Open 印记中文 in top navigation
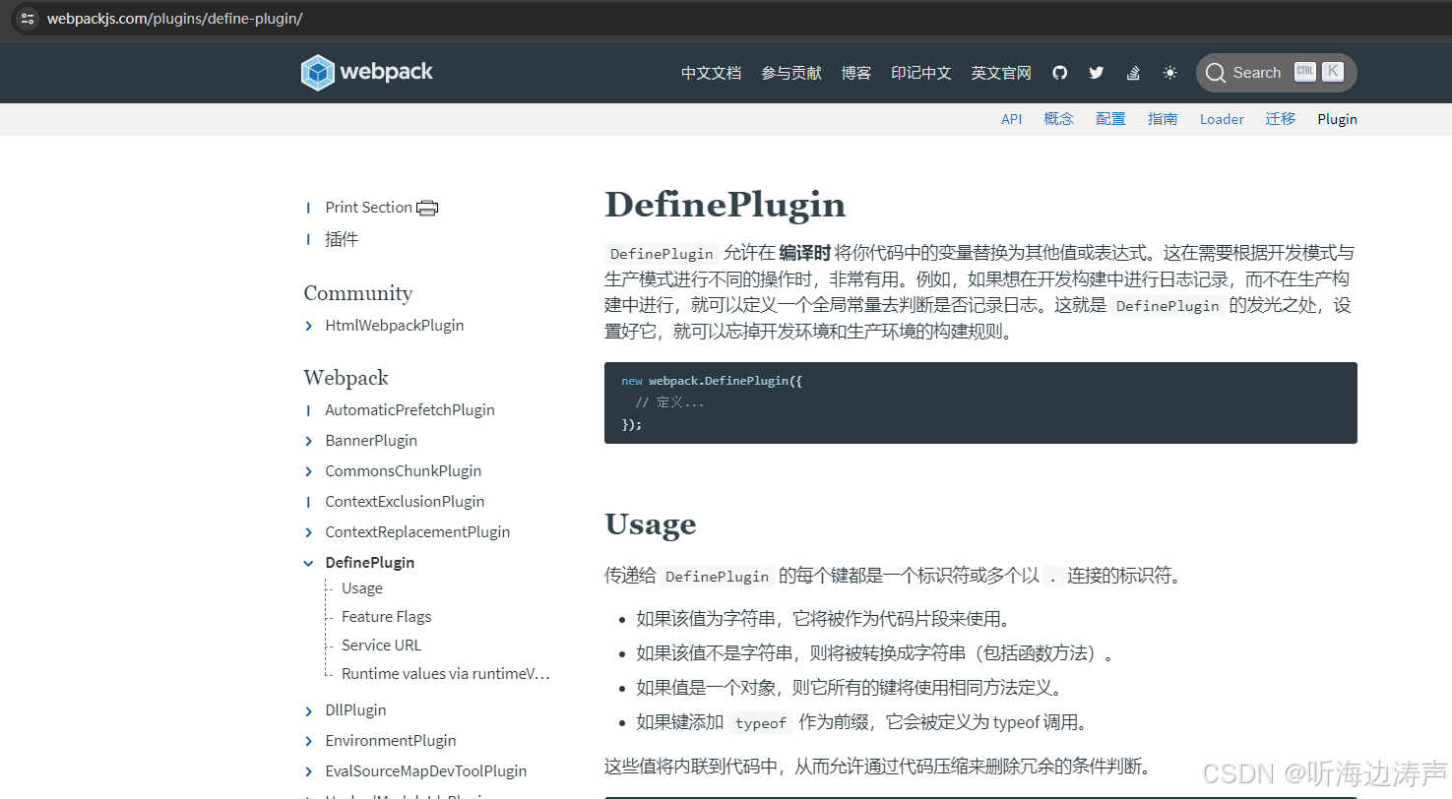 tap(921, 73)
